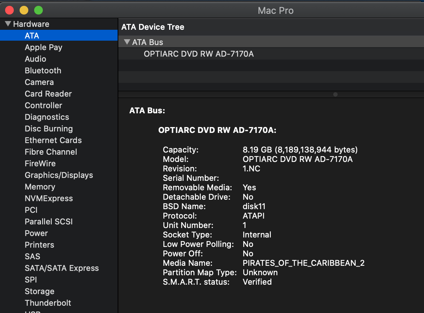Select Thunderbolt in the sidebar

(x=48, y=303)
